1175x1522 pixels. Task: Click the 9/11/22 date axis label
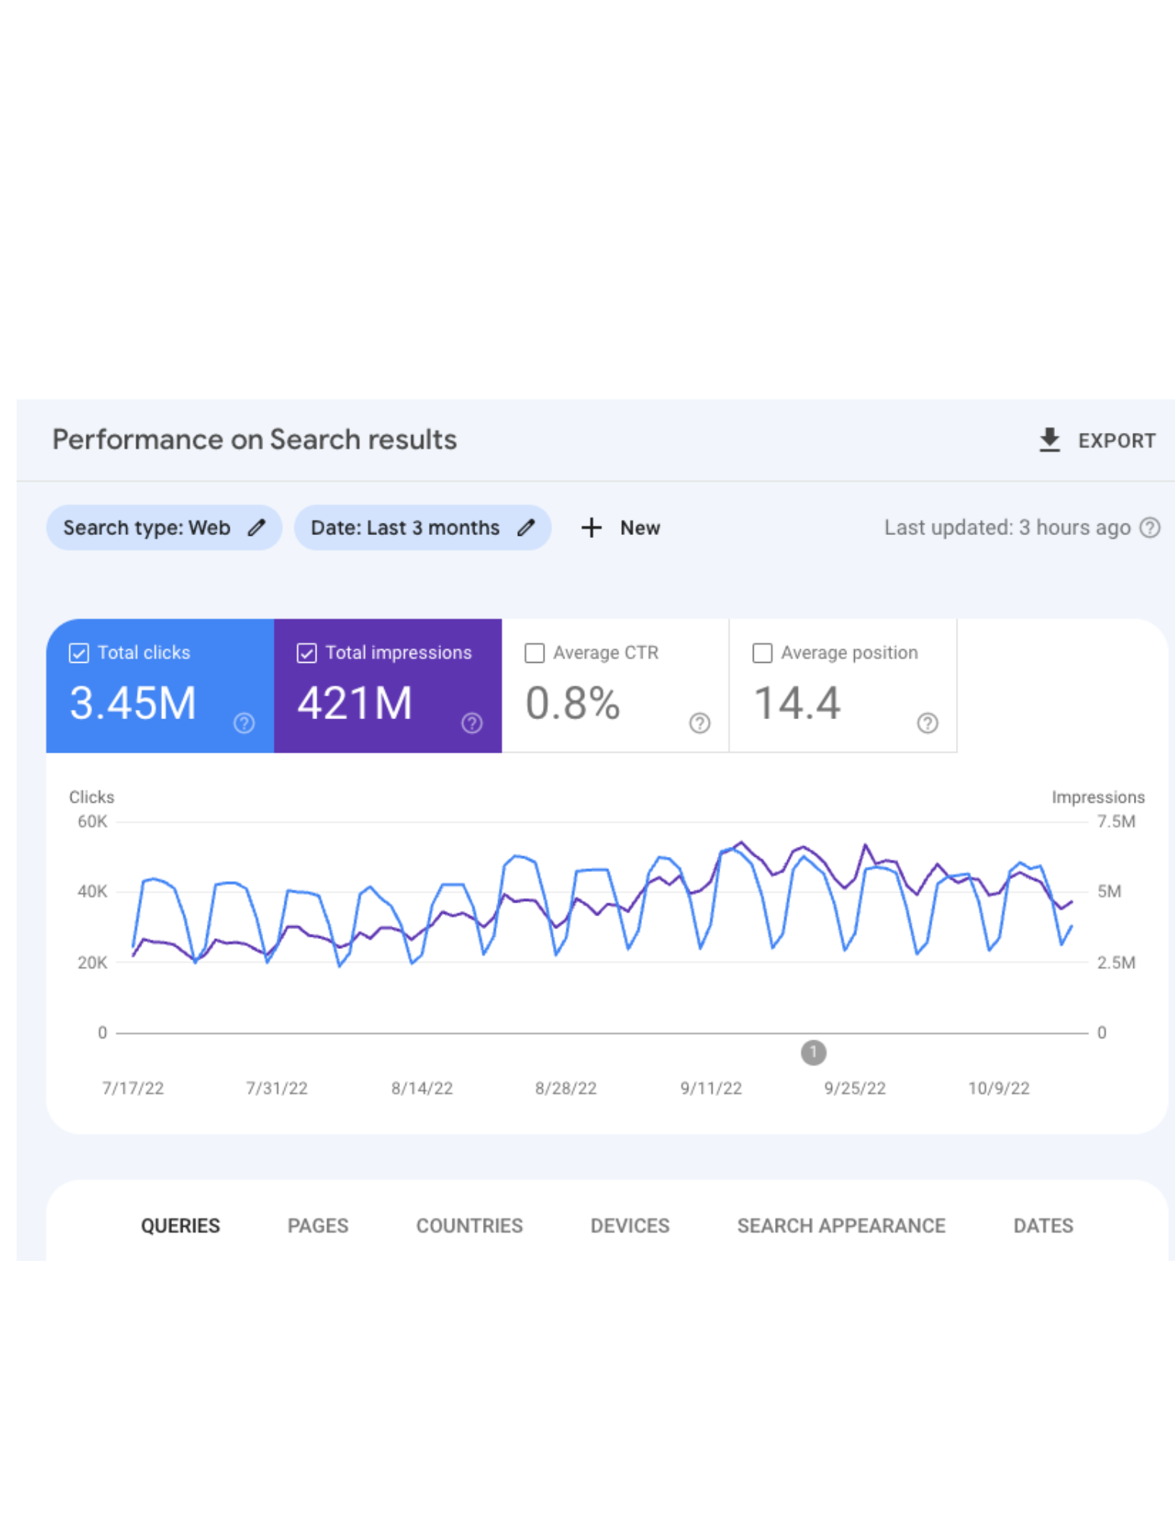click(711, 1088)
